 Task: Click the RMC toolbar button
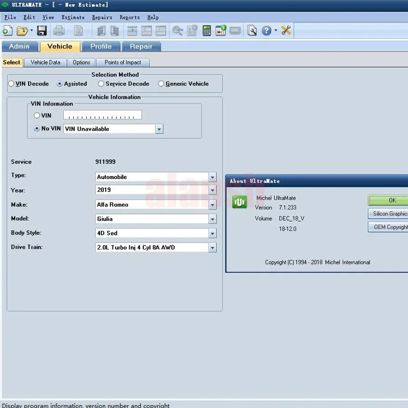click(235, 30)
